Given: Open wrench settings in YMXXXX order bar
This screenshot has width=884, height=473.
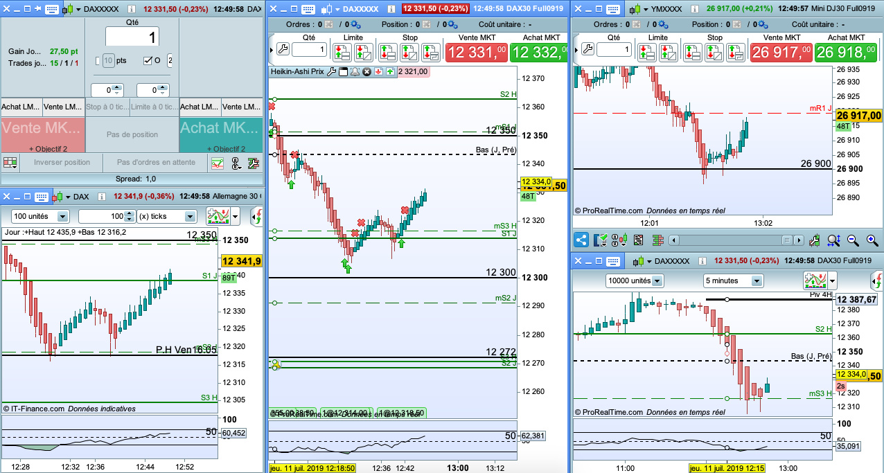Looking at the screenshot, I should pyautogui.click(x=586, y=50).
